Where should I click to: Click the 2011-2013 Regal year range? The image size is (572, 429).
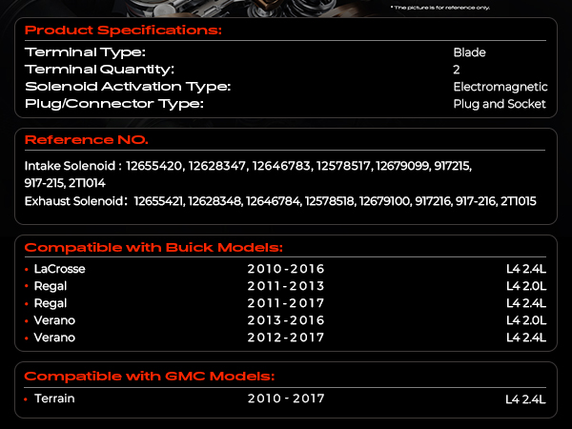pos(286,286)
